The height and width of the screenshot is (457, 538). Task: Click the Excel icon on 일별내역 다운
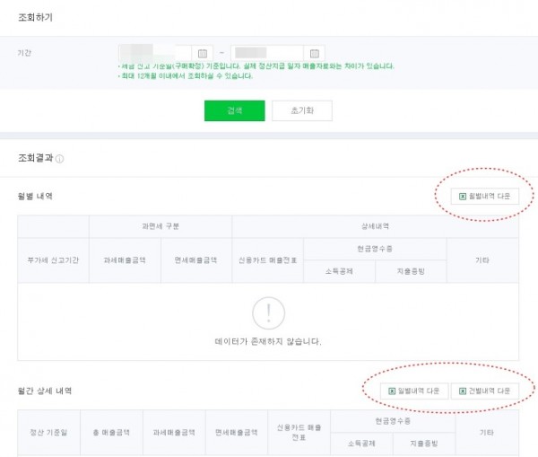[392, 391]
